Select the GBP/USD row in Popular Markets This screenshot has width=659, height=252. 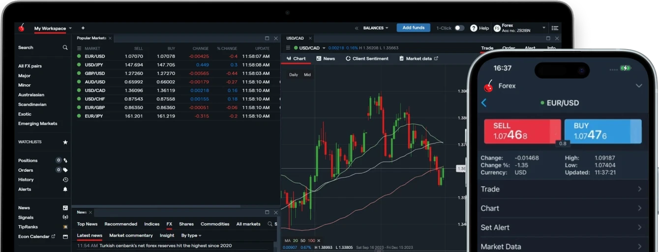pos(94,73)
